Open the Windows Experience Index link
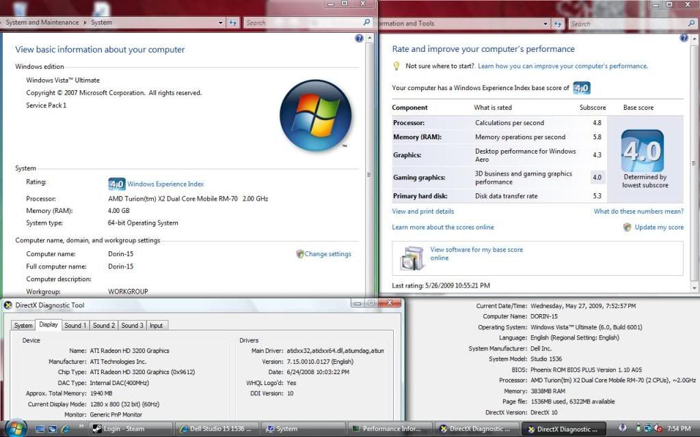This screenshot has width=700, height=437. pos(165,184)
